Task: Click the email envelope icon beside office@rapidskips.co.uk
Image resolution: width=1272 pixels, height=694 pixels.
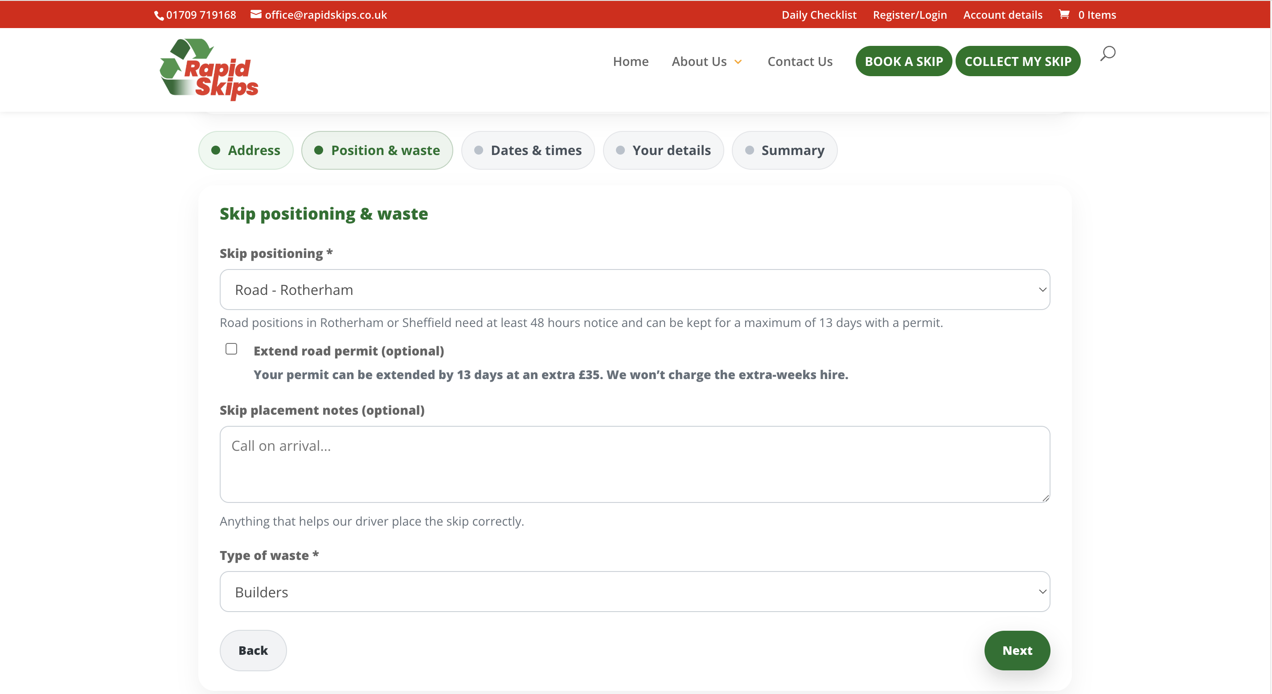Action: [x=256, y=15]
